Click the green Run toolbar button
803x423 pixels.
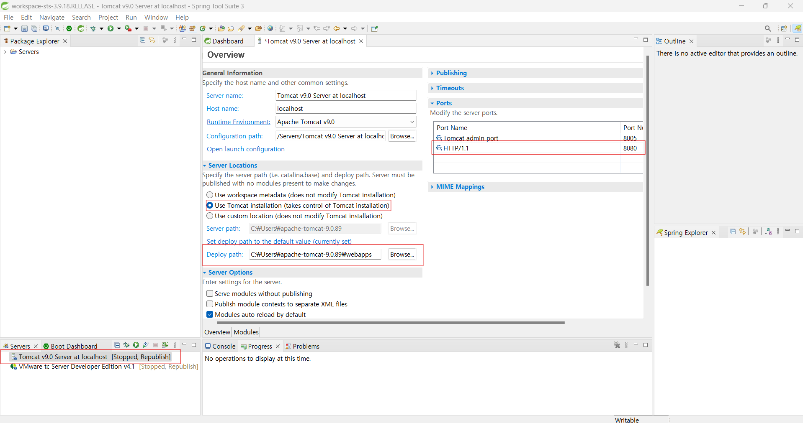[111, 28]
